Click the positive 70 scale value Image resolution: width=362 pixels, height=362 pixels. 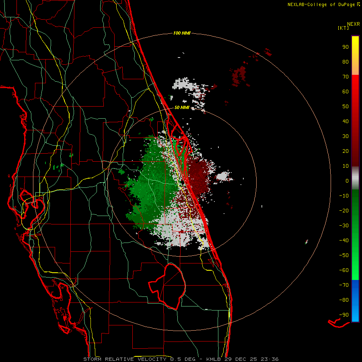(x=346, y=77)
